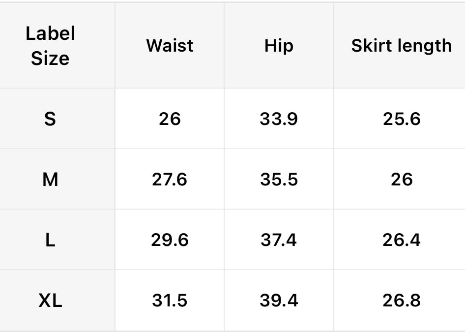Click the Label Size column header
The height and width of the screenshot is (332, 465).
pos(50,46)
